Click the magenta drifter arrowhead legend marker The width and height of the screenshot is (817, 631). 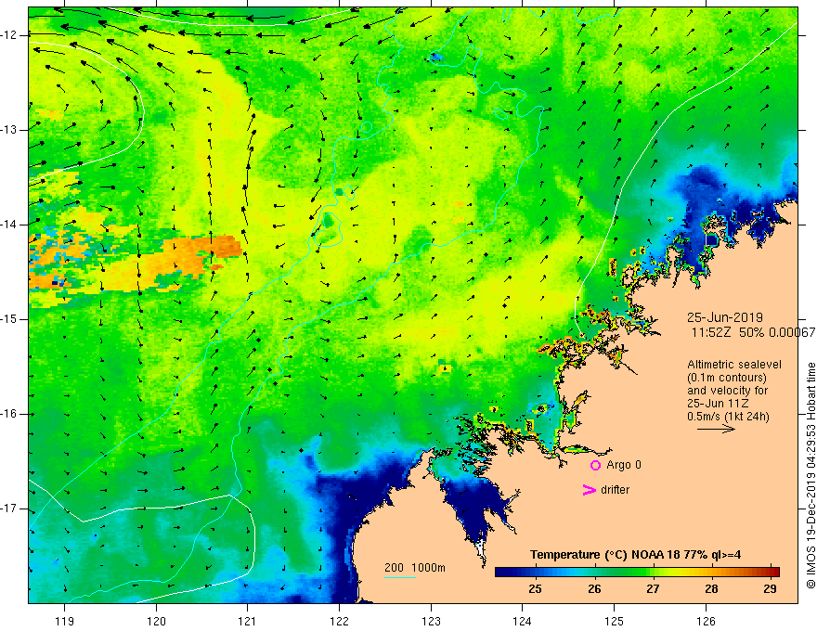click(590, 490)
